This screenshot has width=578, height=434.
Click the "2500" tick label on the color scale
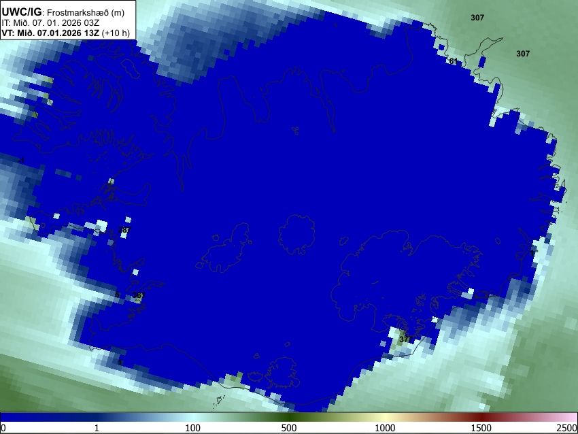pos(567,428)
